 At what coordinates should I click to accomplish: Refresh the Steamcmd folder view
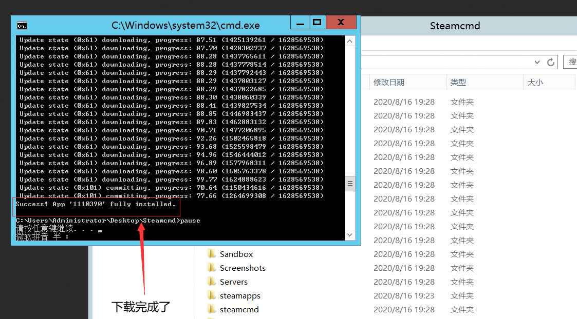coord(550,62)
